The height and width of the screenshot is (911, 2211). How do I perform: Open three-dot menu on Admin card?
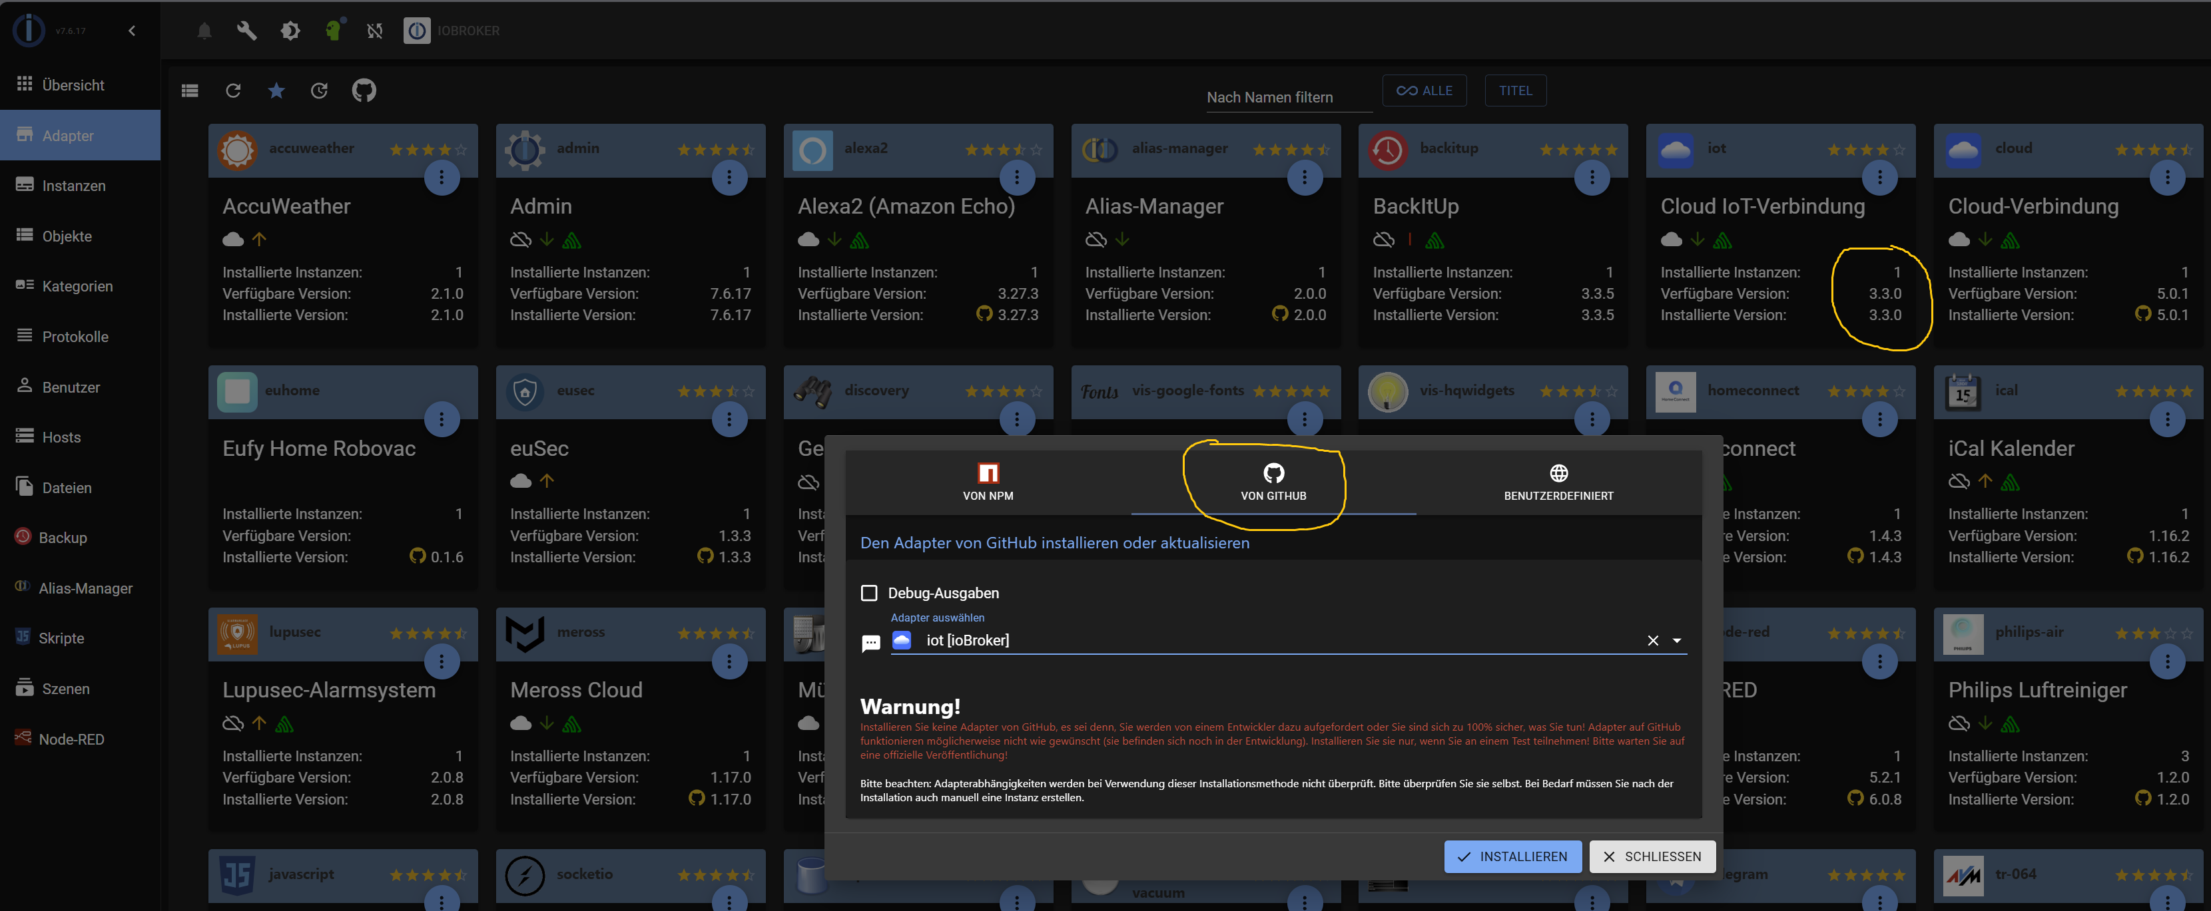pyautogui.click(x=729, y=178)
